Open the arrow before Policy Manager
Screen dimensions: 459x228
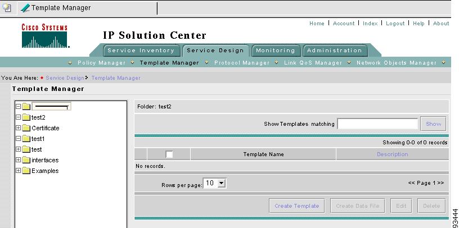[70, 62]
